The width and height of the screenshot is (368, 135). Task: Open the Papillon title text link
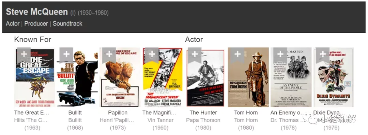118,113
